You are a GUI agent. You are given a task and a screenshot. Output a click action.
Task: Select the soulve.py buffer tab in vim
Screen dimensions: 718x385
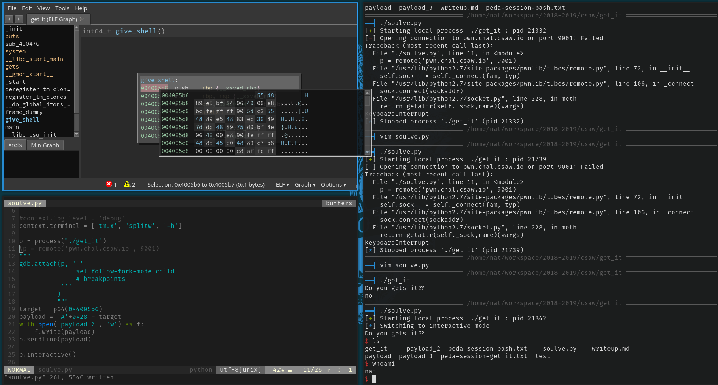[x=25, y=203]
